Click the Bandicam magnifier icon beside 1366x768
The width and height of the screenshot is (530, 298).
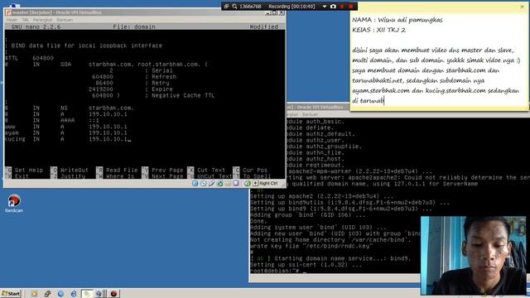[x=234, y=7]
